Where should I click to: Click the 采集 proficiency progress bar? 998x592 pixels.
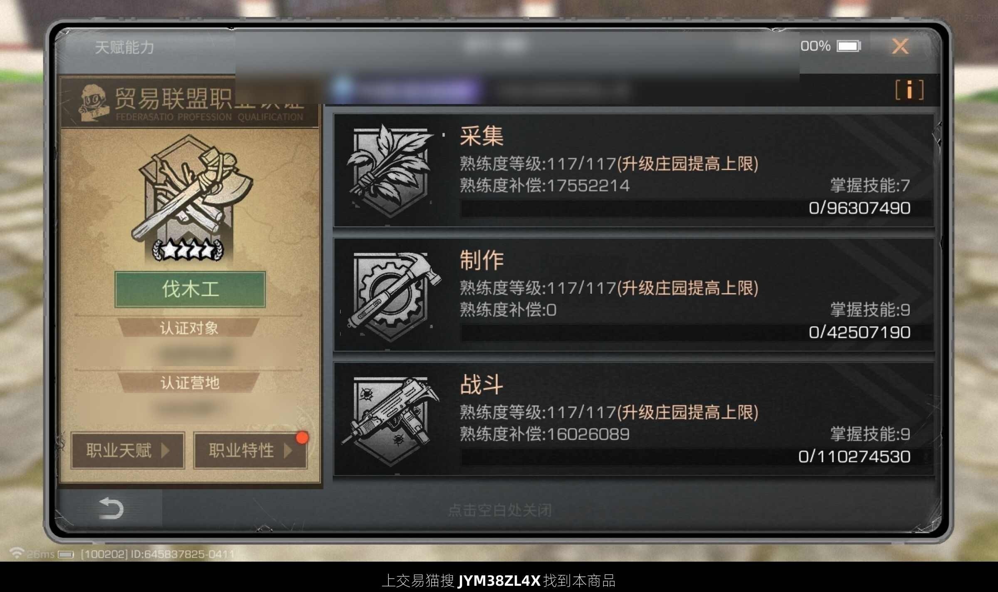pyautogui.click(x=696, y=208)
